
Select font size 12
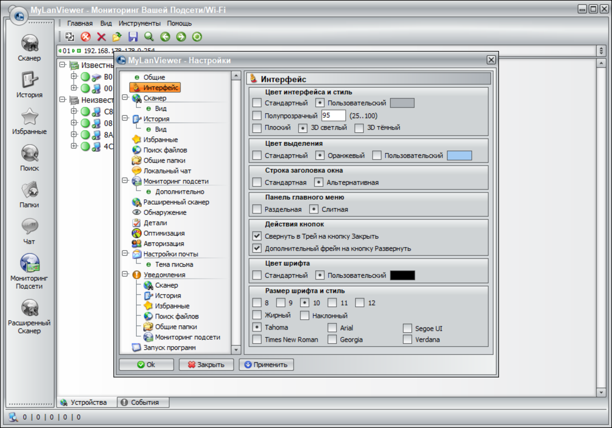[x=359, y=302]
